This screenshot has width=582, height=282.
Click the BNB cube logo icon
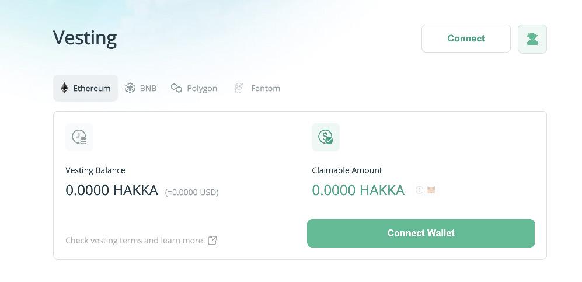130,88
